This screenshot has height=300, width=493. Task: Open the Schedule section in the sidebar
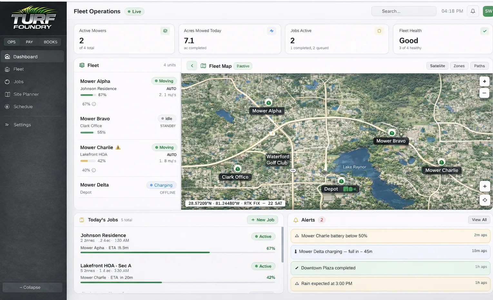pos(23,106)
